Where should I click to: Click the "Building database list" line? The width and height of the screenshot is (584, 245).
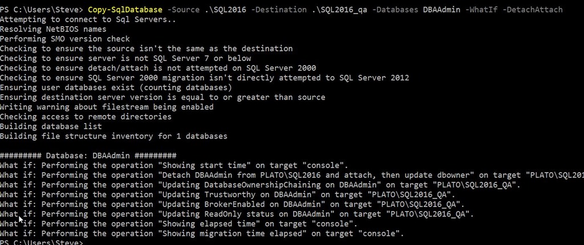tap(51, 126)
